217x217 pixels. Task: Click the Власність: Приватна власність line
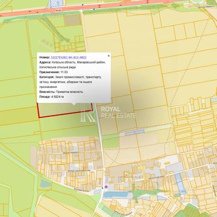coord(61,92)
